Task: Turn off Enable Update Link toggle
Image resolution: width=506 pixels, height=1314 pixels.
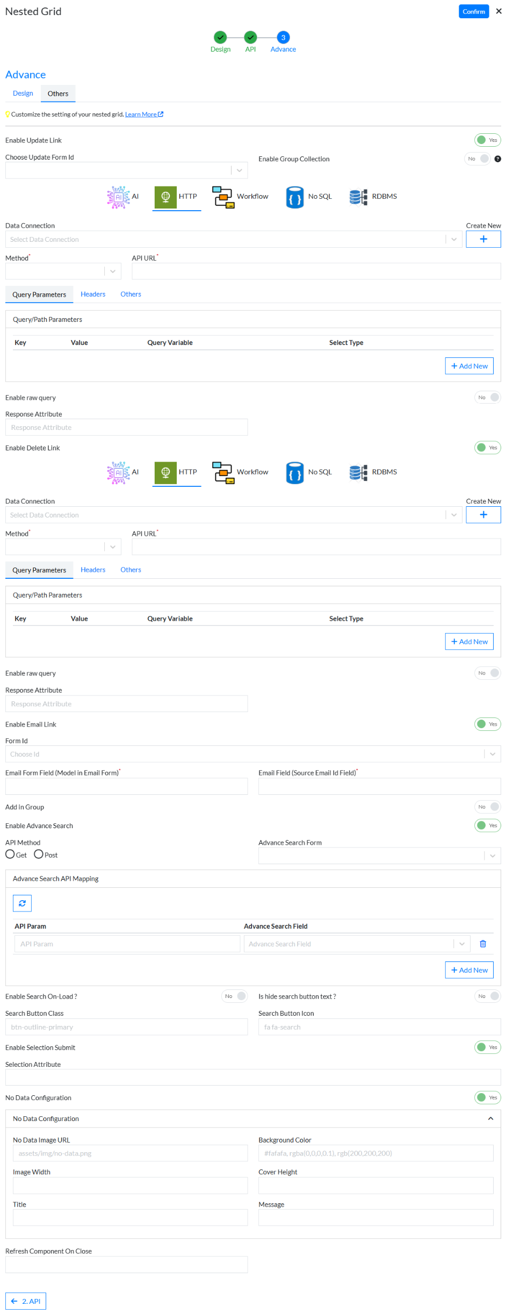Action: click(x=487, y=140)
